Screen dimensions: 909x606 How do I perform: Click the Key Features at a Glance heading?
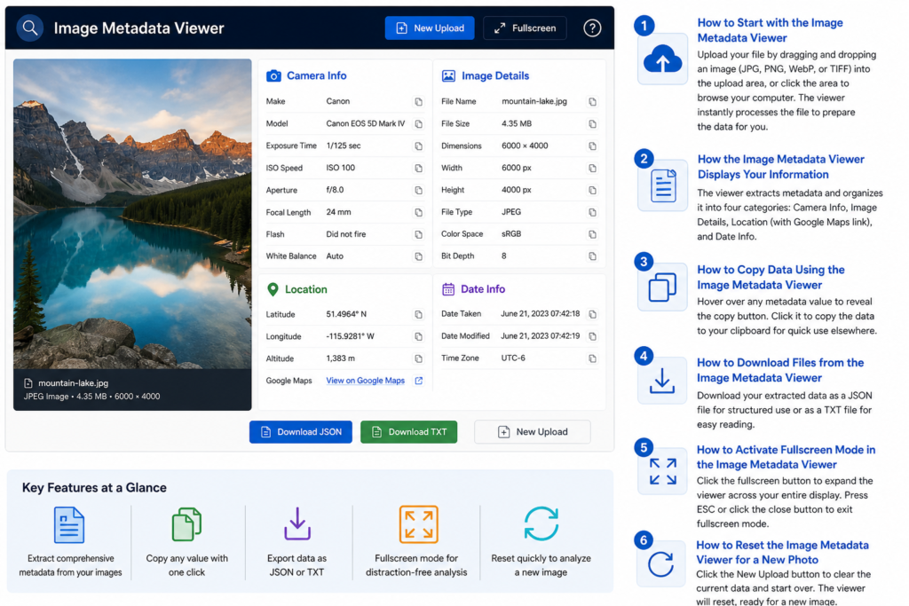click(x=94, y=488)
